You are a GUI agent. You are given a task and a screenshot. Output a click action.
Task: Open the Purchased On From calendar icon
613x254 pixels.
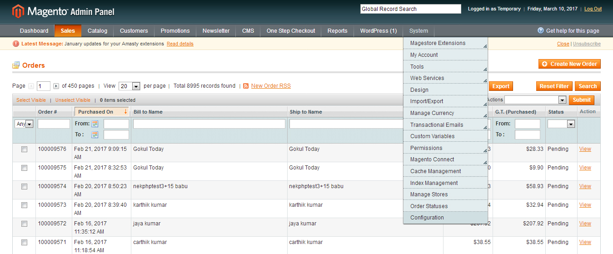point(95,124)
